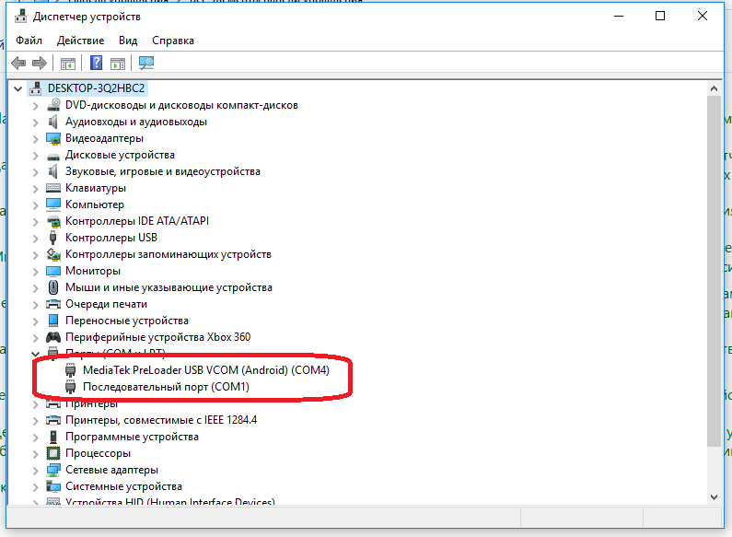The image size is (732, 537).
Task: Click the Xbox 360 peripherals gamepad icon
Action: tap(53, 337)
